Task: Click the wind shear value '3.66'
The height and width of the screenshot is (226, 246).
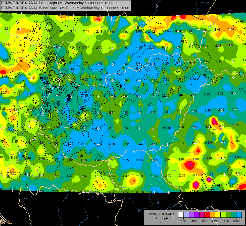Action: (x=218, y=29)
